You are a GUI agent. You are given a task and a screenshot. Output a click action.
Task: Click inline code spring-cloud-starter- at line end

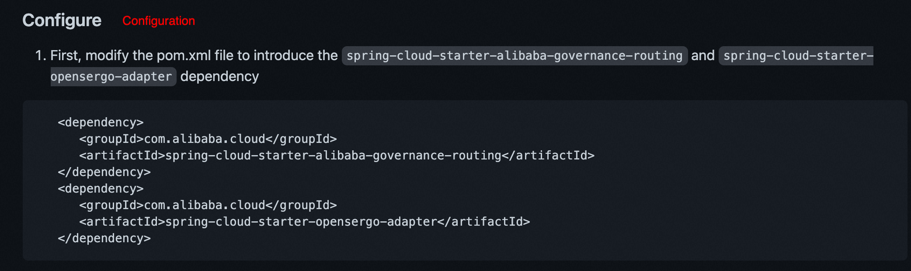[796, 56]
